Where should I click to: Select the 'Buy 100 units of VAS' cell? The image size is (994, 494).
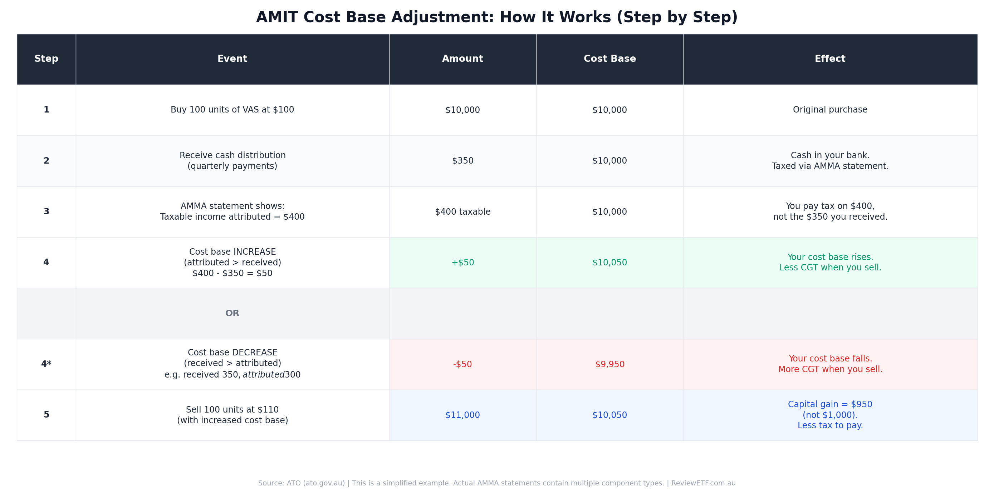232,110
